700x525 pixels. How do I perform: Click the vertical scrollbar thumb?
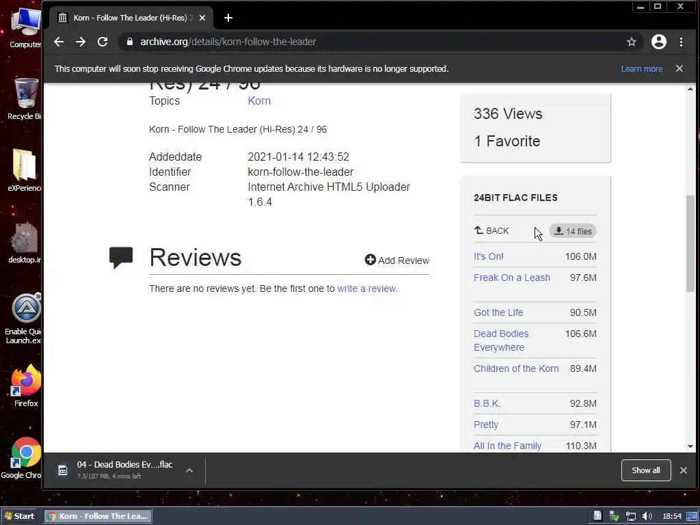point(690,243)
